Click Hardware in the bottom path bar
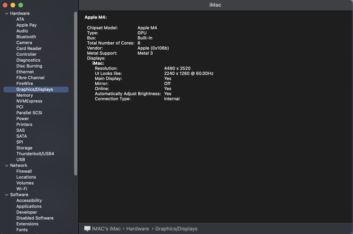353x234 pixels. [138, 229]
